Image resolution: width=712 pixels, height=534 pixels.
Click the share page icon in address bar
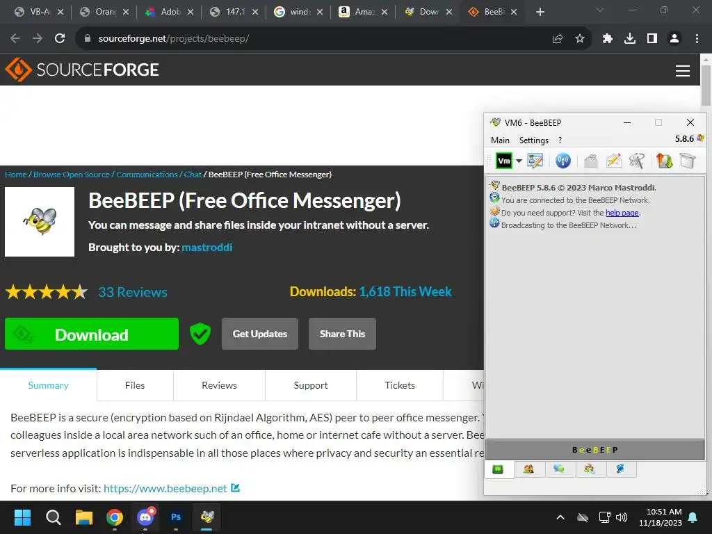pos(558,39)
